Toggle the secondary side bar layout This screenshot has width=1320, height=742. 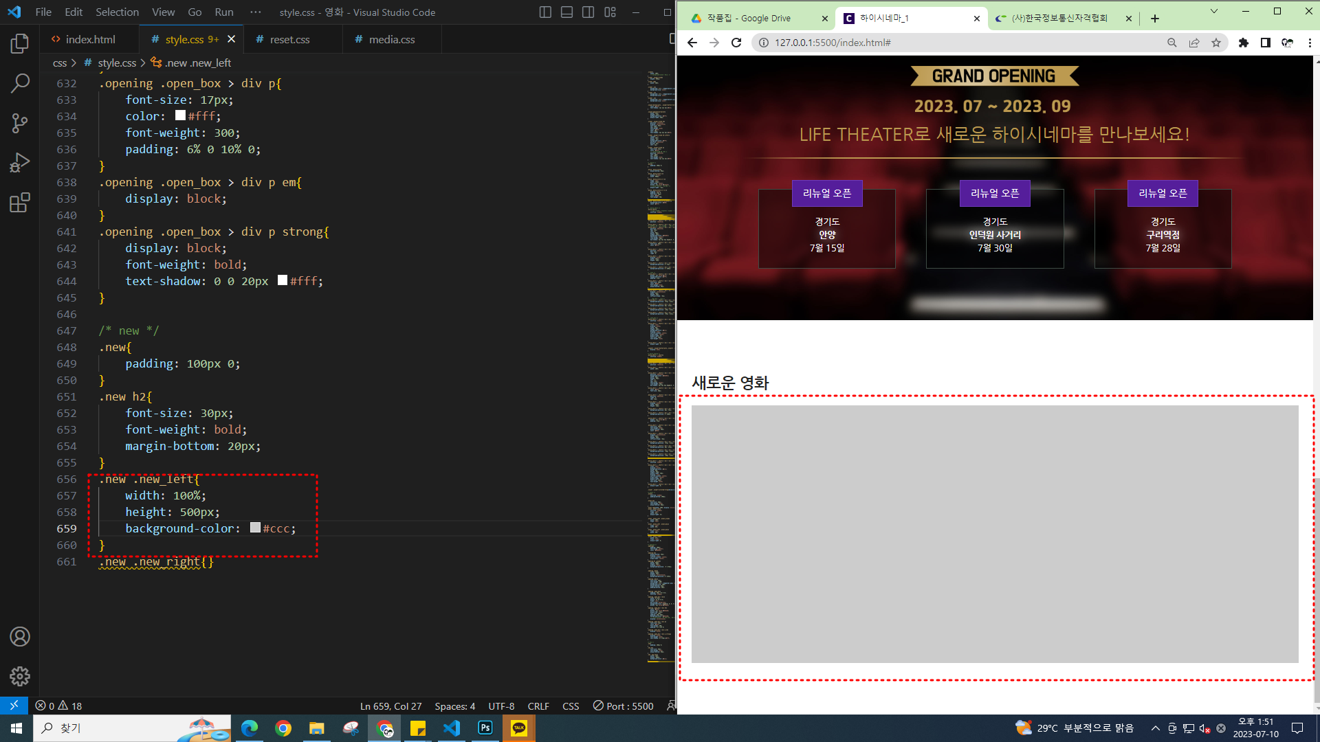[x=588, y=12]
